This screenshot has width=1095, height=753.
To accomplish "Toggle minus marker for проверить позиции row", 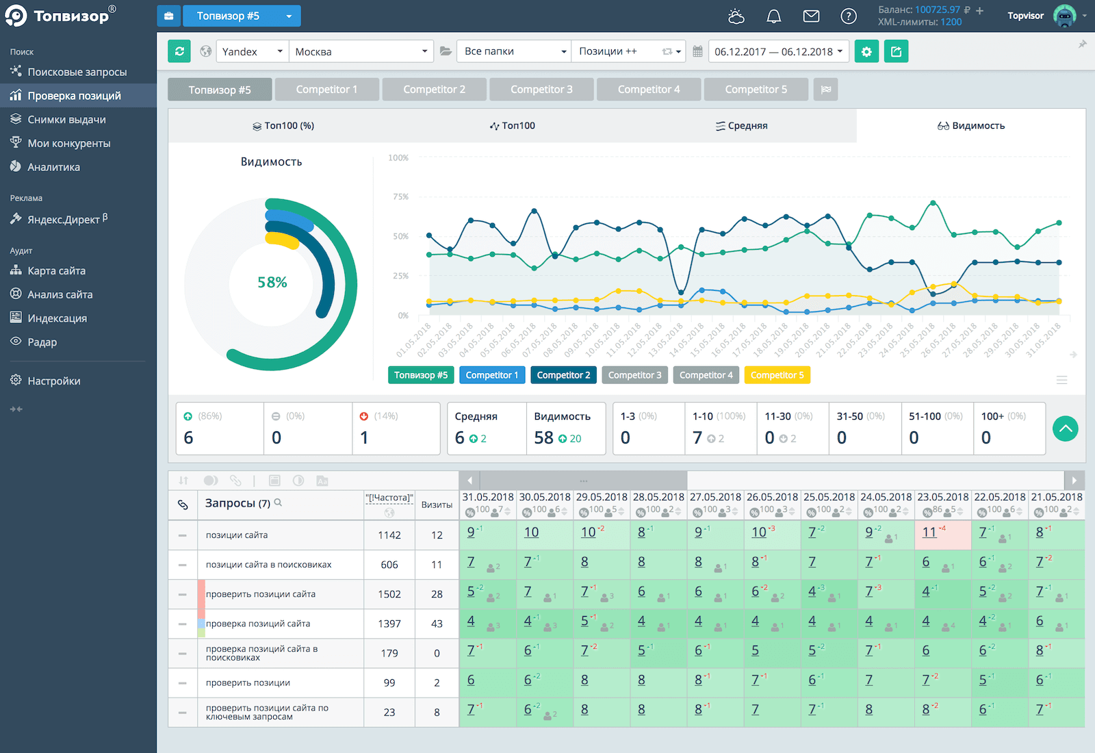I will click(x=182, y=683).
